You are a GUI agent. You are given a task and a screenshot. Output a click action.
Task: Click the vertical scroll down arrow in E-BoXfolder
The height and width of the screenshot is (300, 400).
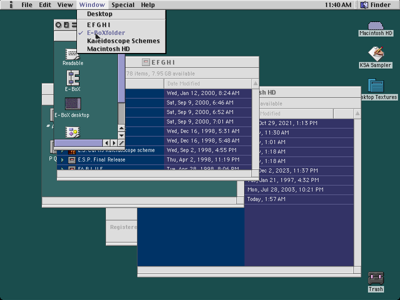point(121,135)
